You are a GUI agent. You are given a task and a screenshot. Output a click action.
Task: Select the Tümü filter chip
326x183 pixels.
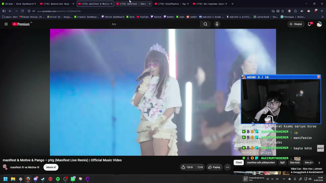tap(239, 162)
